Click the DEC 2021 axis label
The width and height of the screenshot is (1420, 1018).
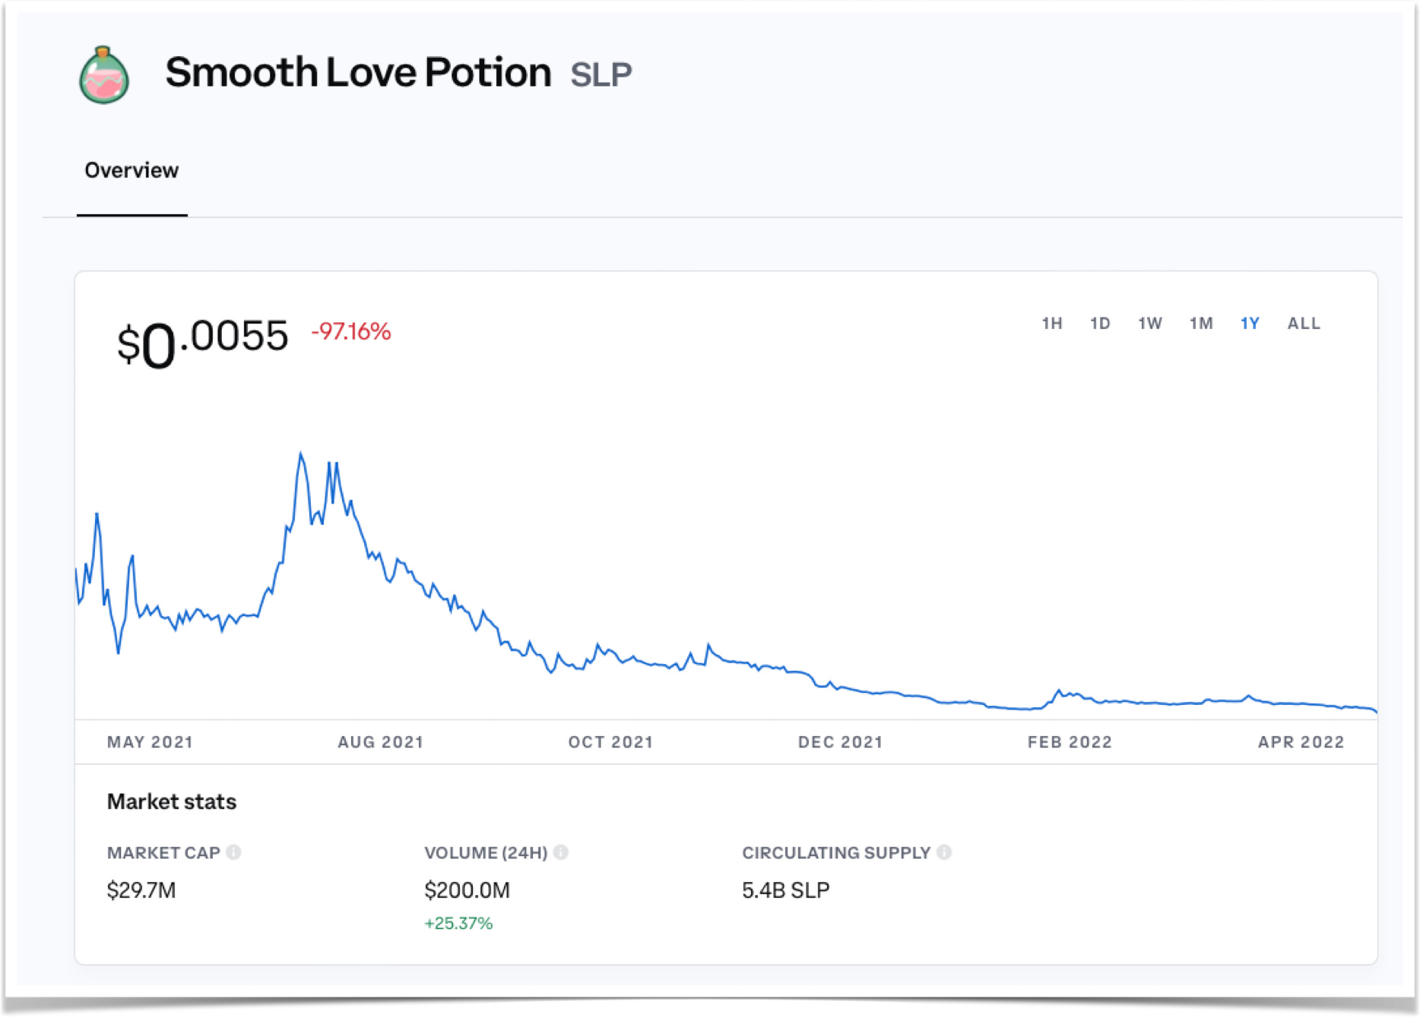[840, 742]
